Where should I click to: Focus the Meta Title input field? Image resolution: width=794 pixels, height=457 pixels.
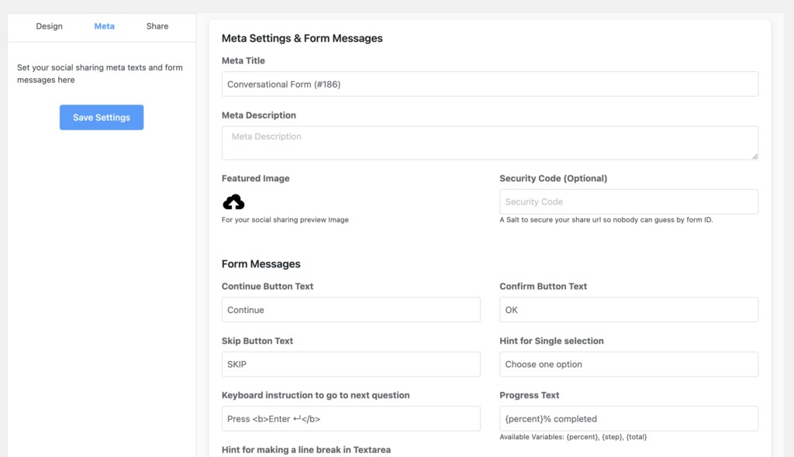[489, 84]
